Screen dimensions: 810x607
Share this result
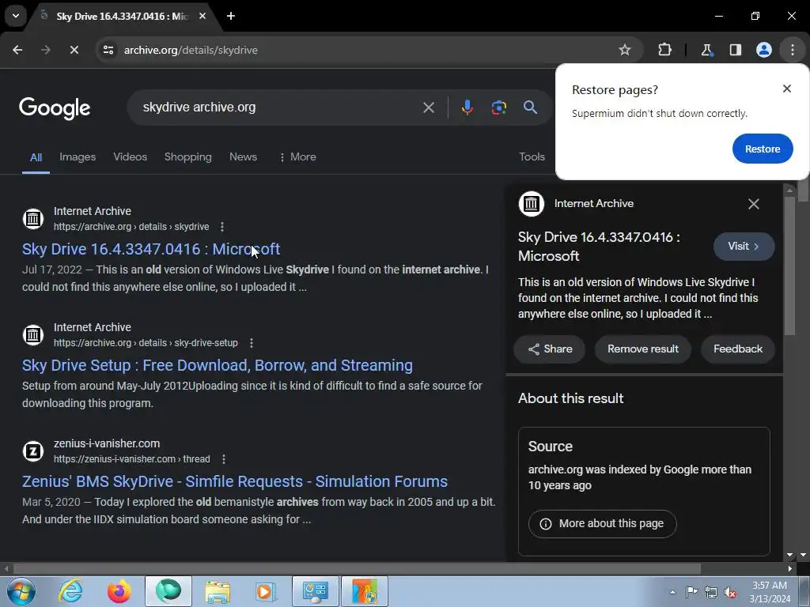pyautogui.click(x=550, y=349)
